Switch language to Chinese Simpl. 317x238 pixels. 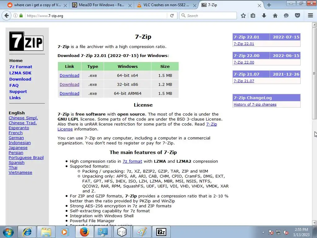pyautogui.click(x=23, y=118)
